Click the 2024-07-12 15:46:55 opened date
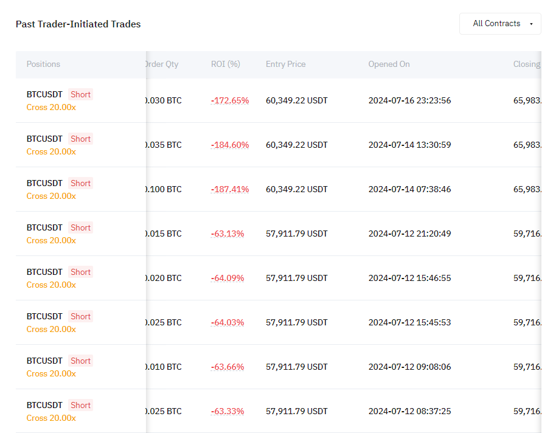Screen dimensions: 542x433 [x=409, y=278]
